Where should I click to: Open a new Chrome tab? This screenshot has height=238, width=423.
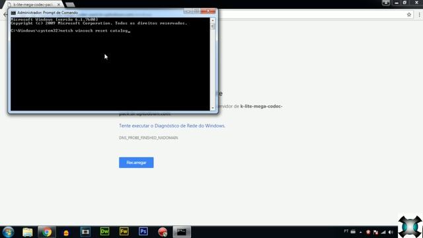tap(70, 5)
